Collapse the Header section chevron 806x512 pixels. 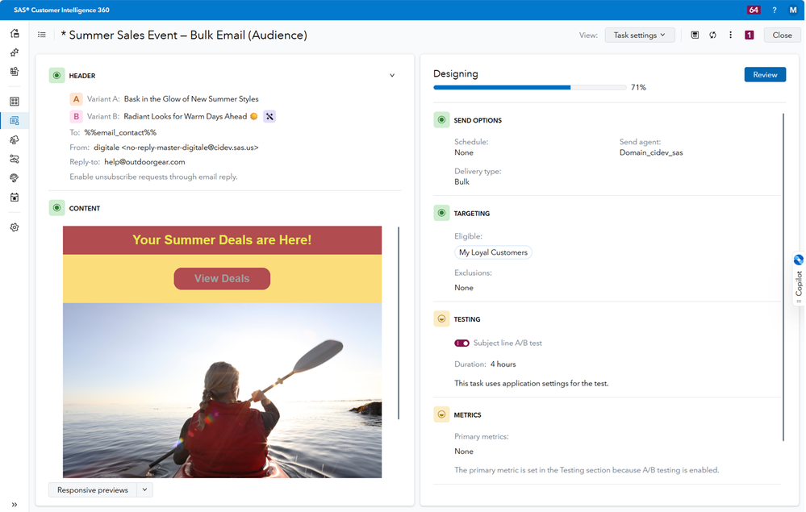pos(392,76)
